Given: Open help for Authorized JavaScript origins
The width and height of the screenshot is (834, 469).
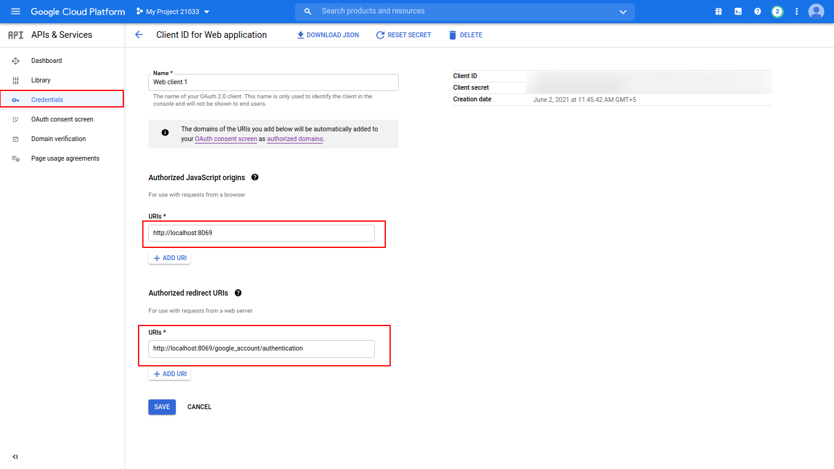Looking at the screenshot, I should 255,177.
